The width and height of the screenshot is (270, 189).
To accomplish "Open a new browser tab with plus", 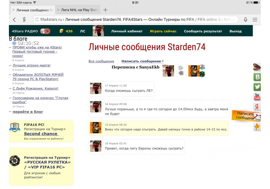I will 106,10.
